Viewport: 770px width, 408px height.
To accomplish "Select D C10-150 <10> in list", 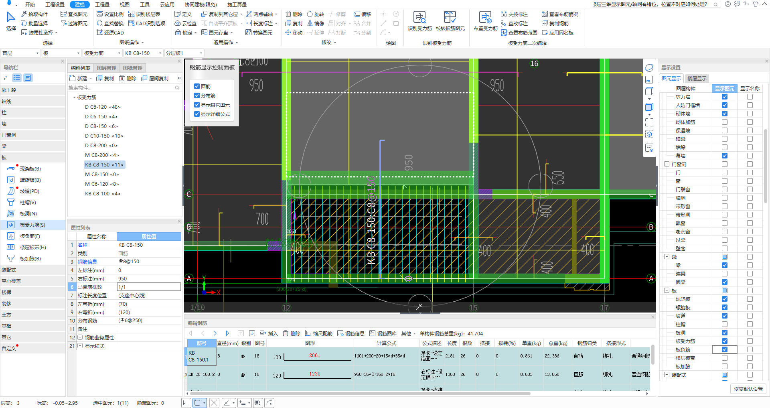I will [x=104, y=136].
